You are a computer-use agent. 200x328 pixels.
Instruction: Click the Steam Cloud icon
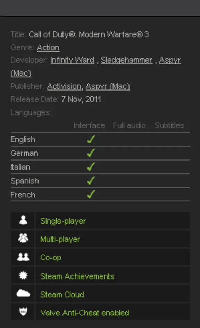tap(23, 294)
